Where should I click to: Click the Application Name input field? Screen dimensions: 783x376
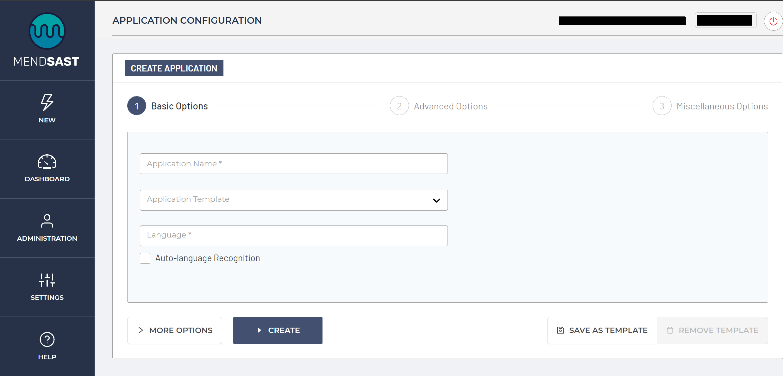[x=293, y=164]
